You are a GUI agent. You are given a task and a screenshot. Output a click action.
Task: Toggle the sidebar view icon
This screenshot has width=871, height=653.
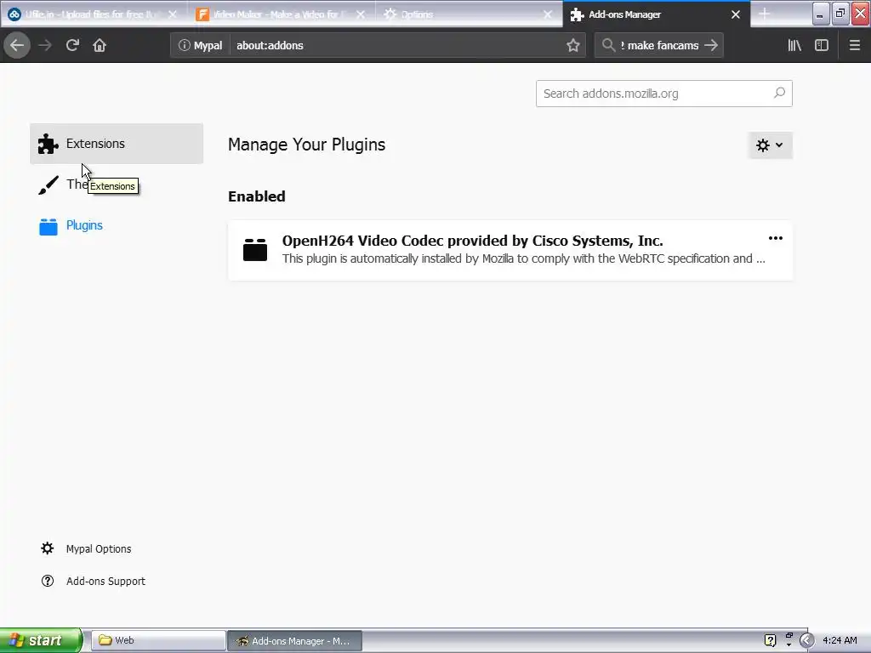pyautogui.click(x=822, y=46)
